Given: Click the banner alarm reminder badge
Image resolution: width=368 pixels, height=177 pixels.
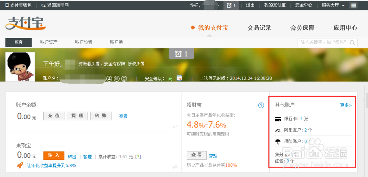Looking at the screenshot, I should point(182,54).
